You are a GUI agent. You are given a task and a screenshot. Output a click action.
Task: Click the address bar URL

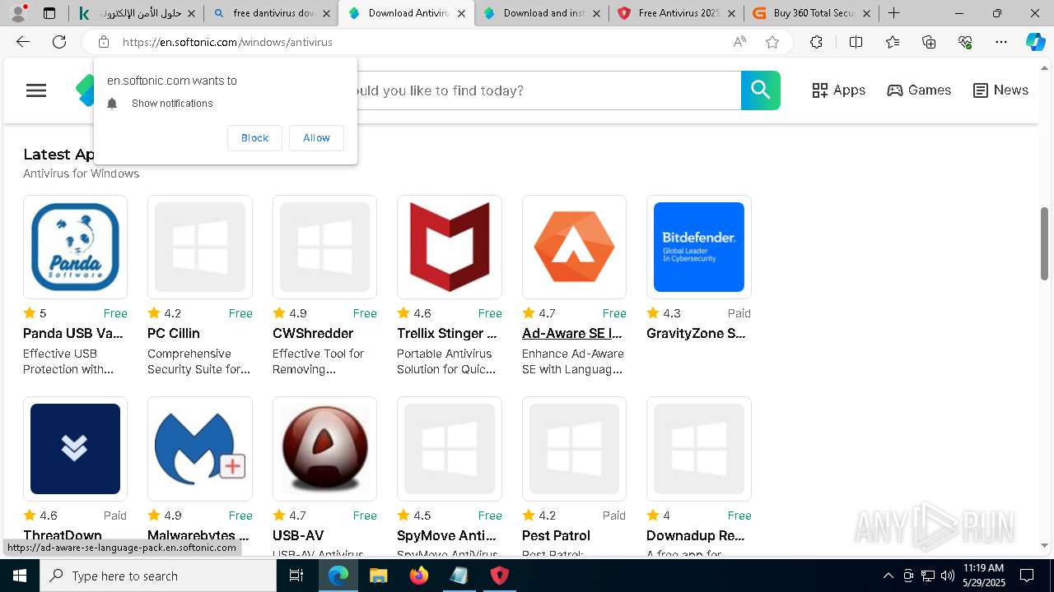[227, 42]
